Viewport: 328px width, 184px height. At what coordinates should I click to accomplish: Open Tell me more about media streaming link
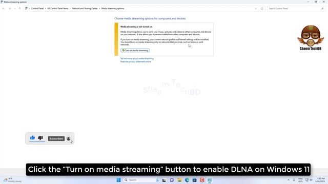pyautogui.click(x=137, y=59)
